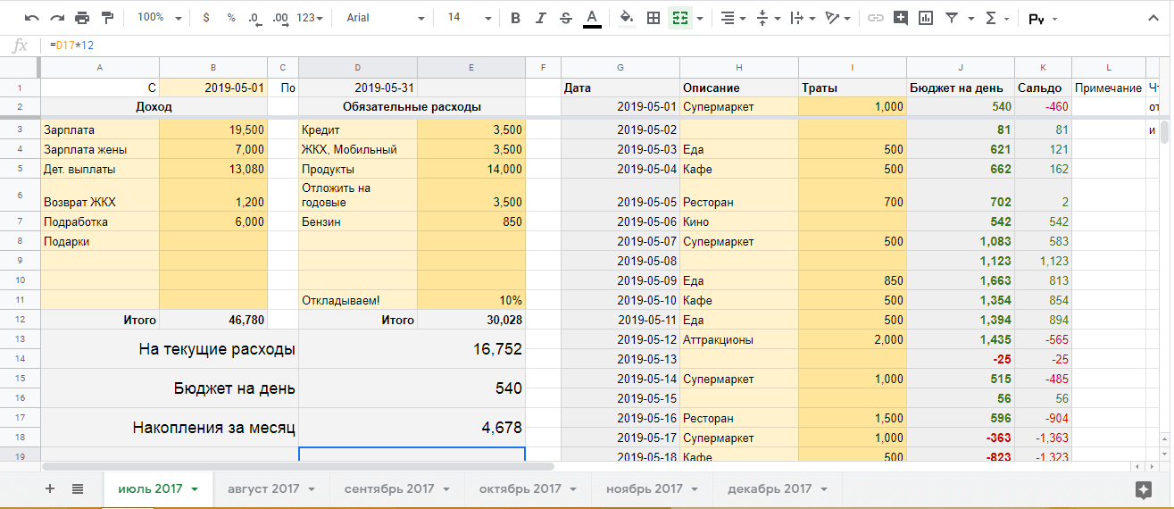Open the Arial font dropdown
Screen dimensions: 1174x509
click(x=384, y=18)
